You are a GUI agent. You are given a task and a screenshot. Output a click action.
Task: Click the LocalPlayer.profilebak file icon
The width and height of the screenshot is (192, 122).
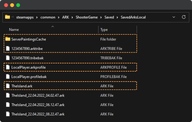click(x=8, y=76)
